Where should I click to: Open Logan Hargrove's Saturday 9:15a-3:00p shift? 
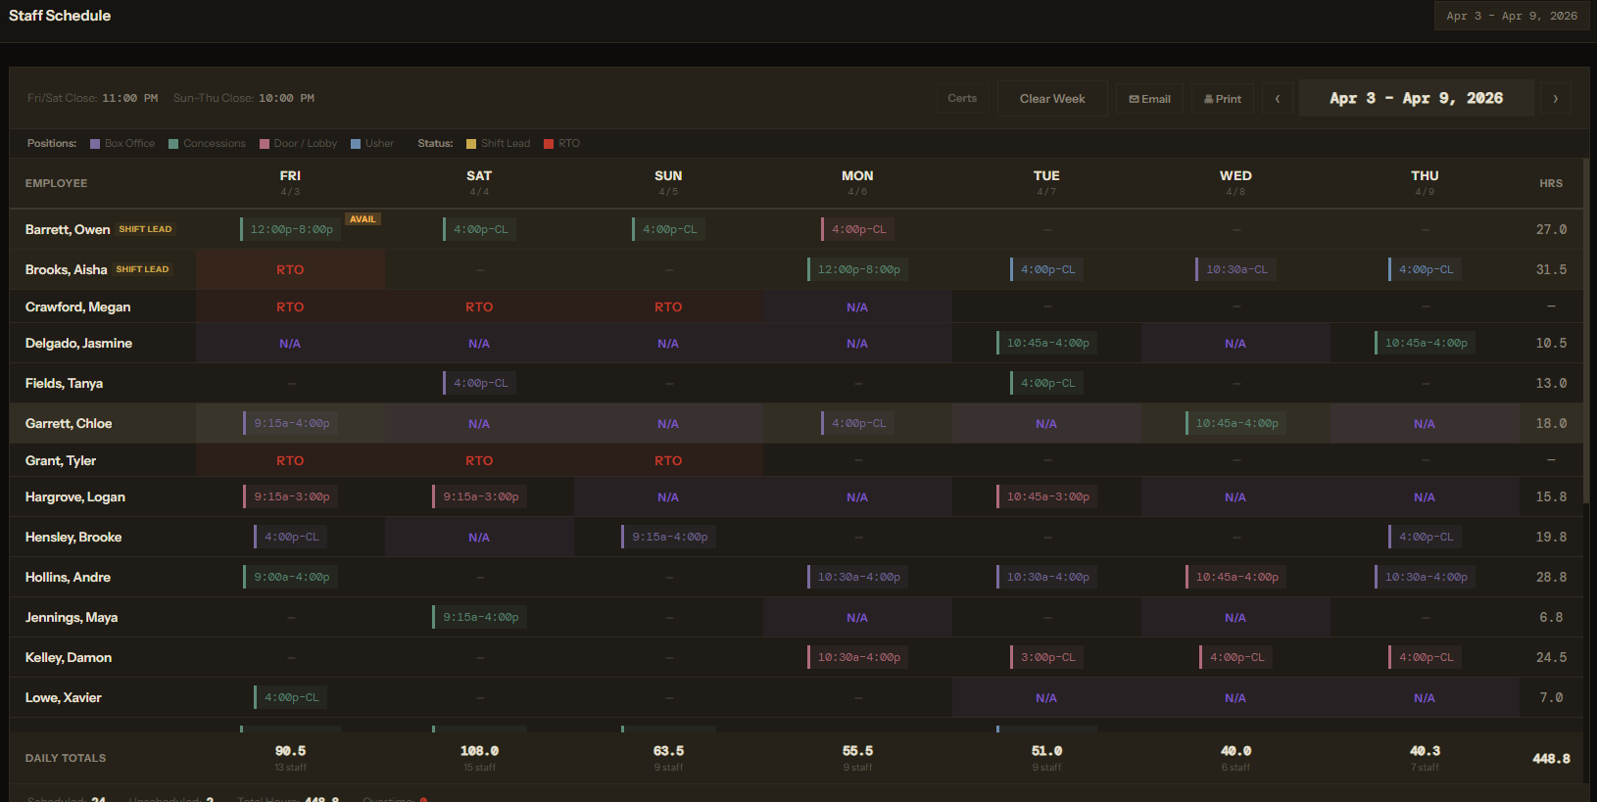tap(479, 496)
